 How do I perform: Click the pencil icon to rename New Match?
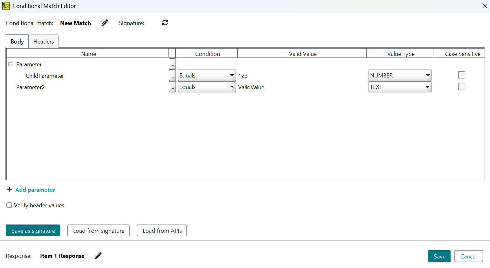pyautogui.click(x=105, y=23)
